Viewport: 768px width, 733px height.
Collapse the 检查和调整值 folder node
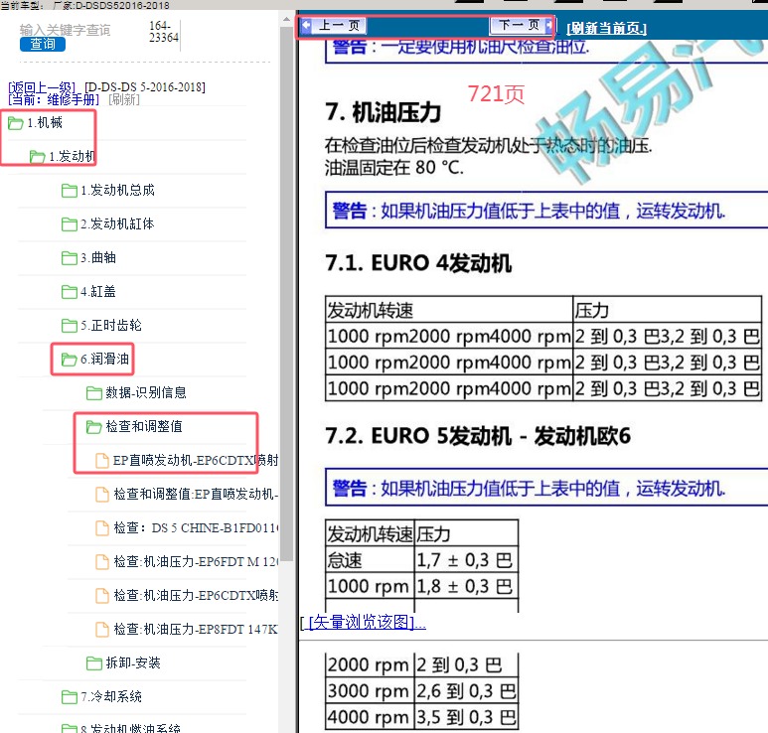144,426
